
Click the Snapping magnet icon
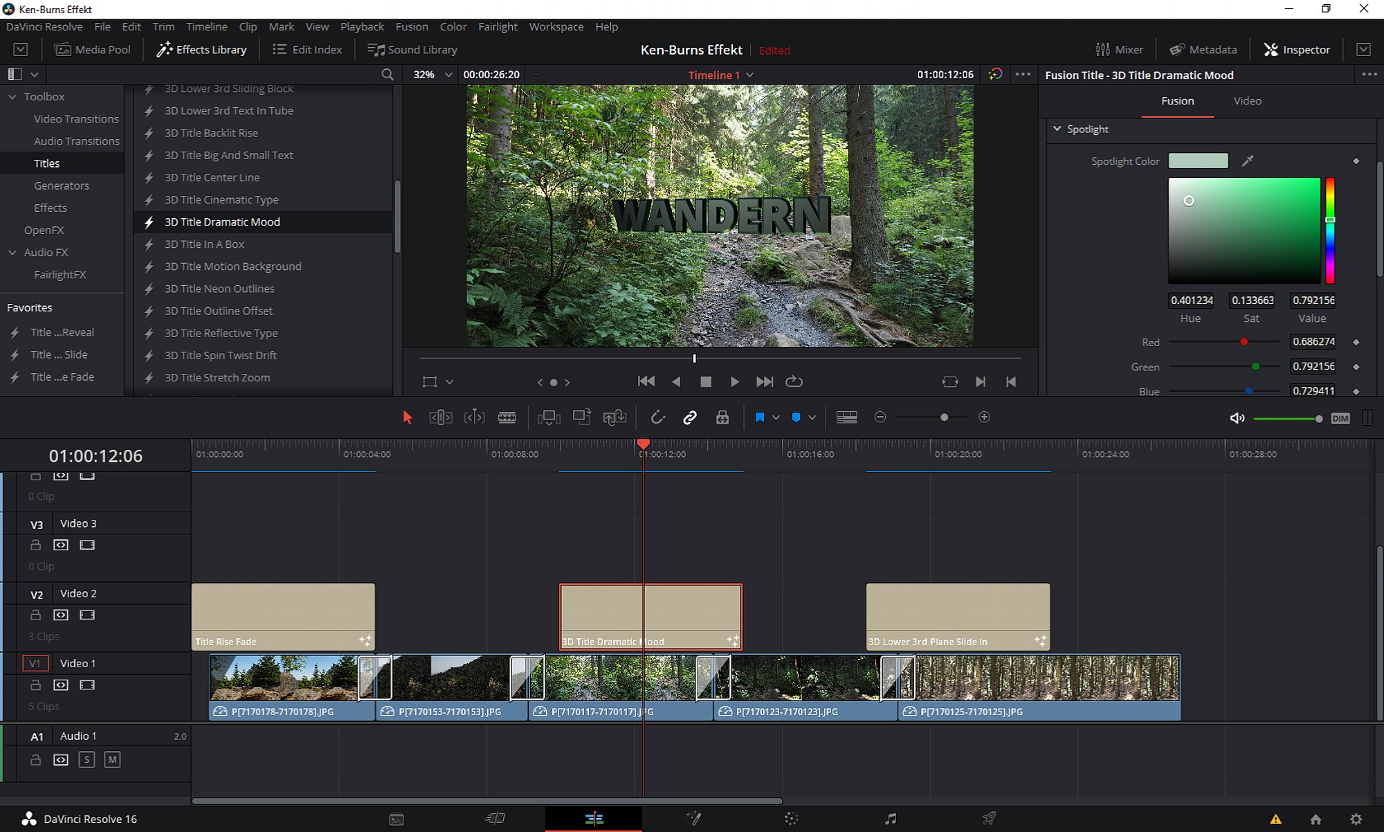657,417
